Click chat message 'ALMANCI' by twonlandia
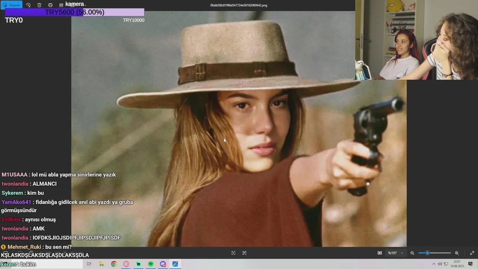 (44, 184)
